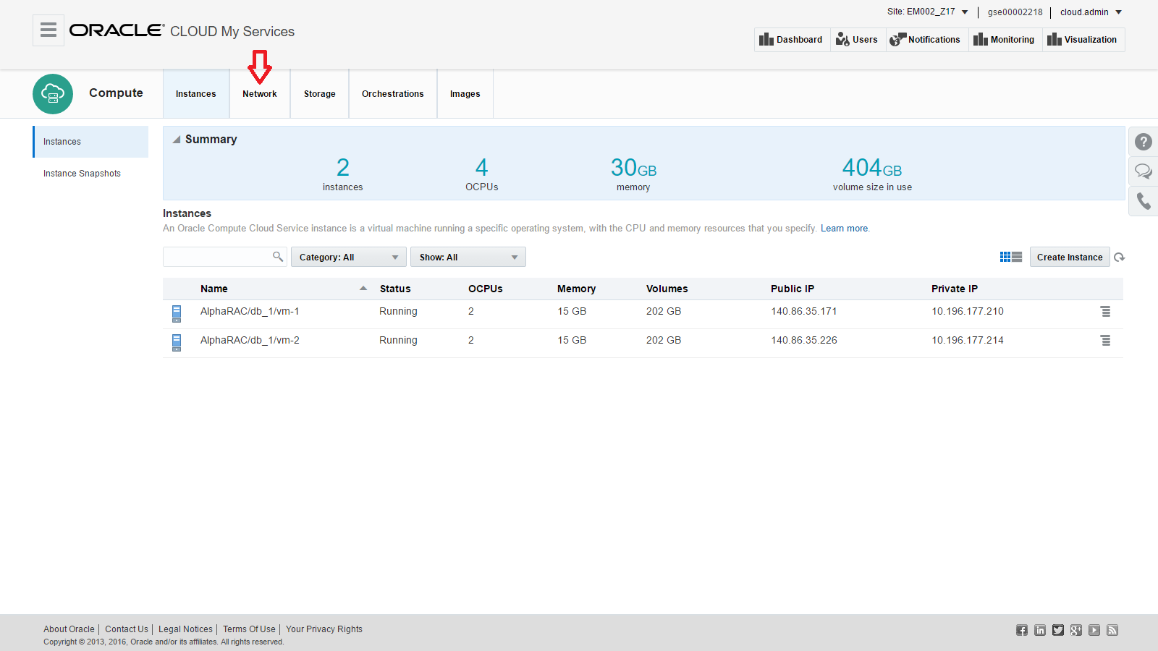Click public IP 140.86.35.226

click(804, 340)
